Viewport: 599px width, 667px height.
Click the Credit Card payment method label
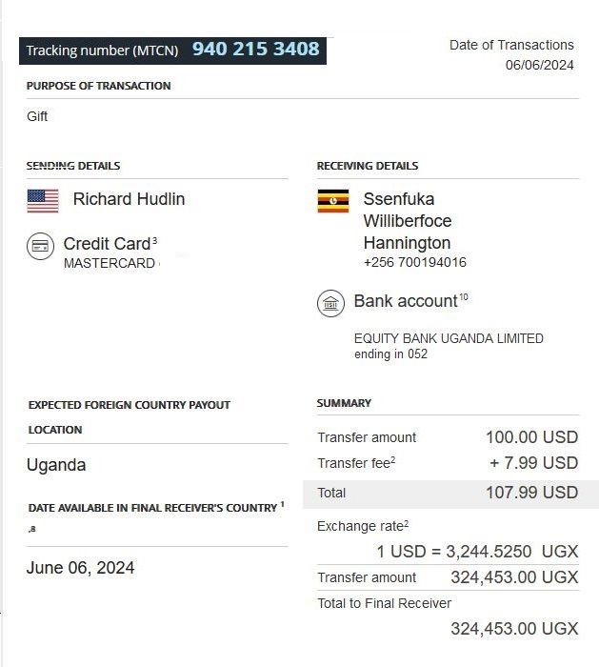(105, 244)
